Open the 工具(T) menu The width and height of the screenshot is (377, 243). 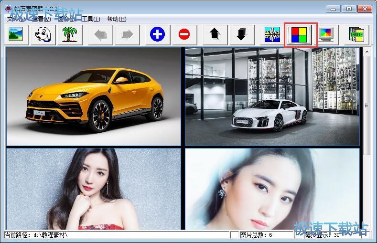(x=90, y=19)
